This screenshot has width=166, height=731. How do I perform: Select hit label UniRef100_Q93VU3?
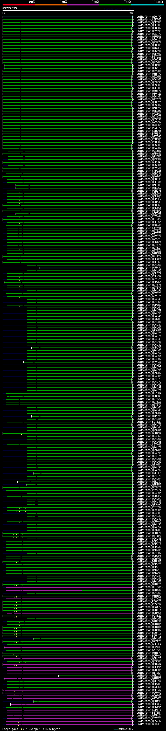(149, 319)
